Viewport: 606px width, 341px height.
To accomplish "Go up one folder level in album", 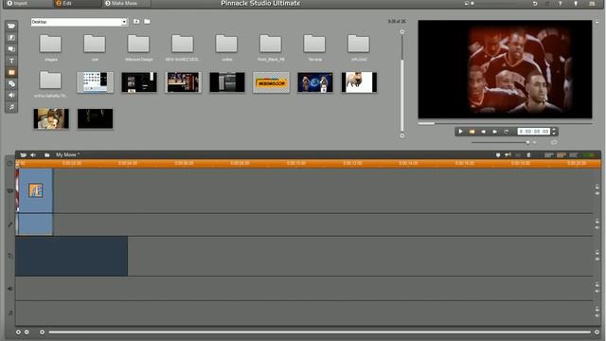I will [x=136, y=22].
